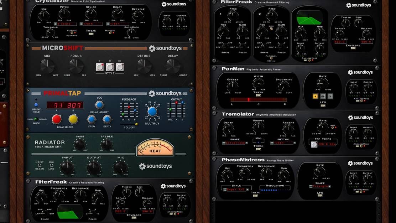The height and width of the screenshot is (223, 396).
Task: Flip the Parallel/Serial switch on the top-right FilterFreak
Action: (271, 58)
